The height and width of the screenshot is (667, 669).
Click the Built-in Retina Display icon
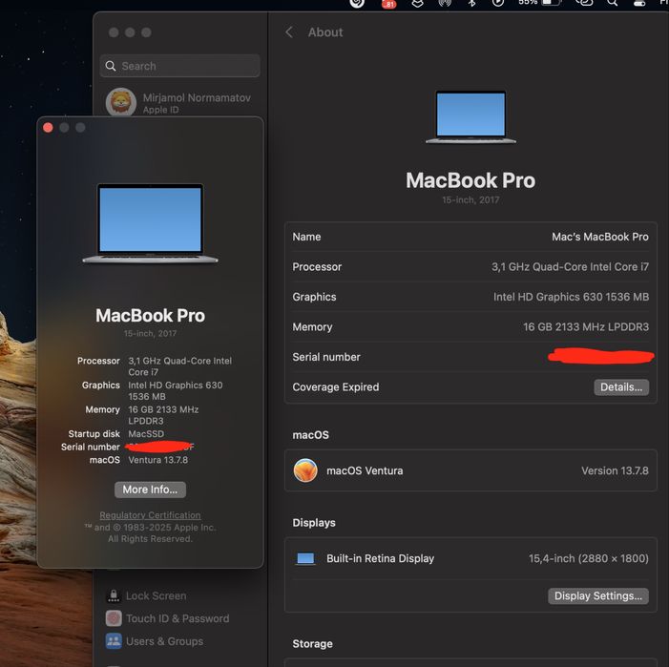pos(305,558)
